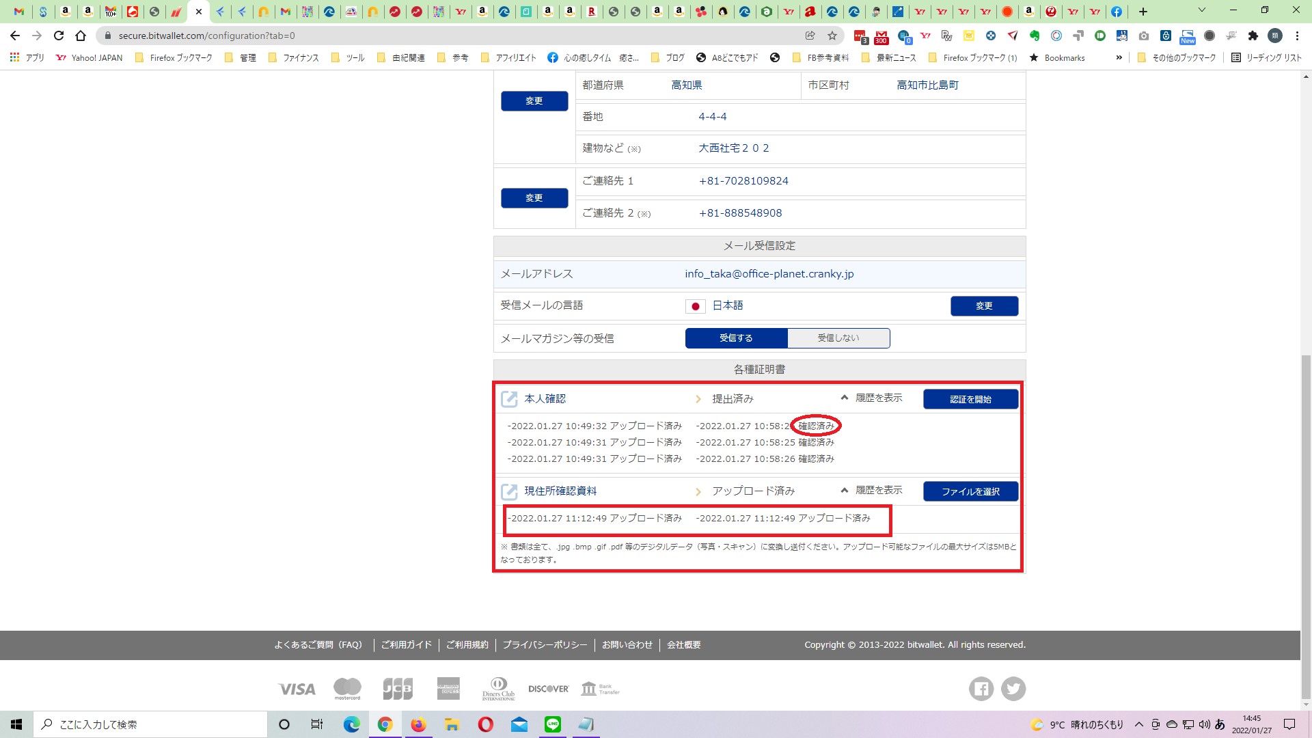
Task: Open weather widget showing 9°C
Action: tap(1077, 724)
